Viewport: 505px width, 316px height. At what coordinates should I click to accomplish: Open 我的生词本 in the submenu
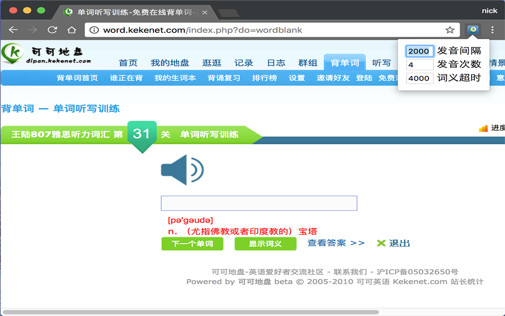[x=175, y=78]
